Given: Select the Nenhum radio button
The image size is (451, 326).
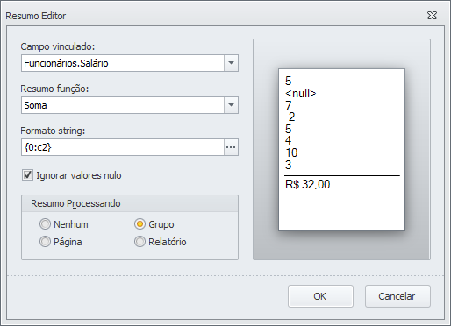Looking at the screenshot, I should (x=45, y=224).
